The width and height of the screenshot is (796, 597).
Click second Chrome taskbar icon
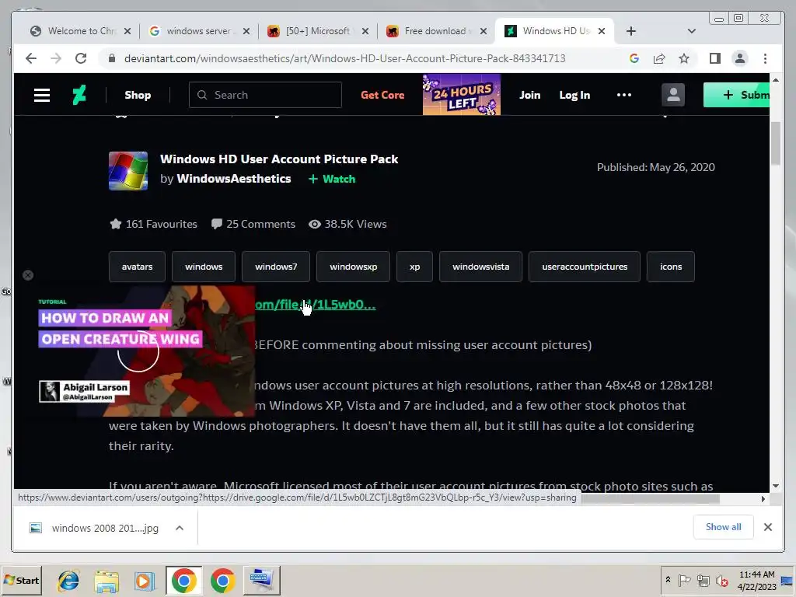point(222,581)
